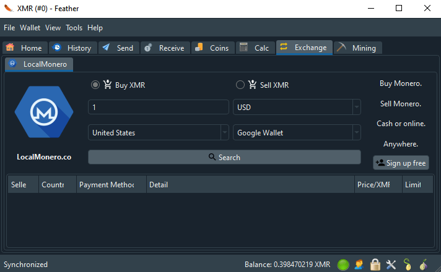Click the amount input field
The width and height of the screenshot is (441, 272).
click(x=159, y=108)
